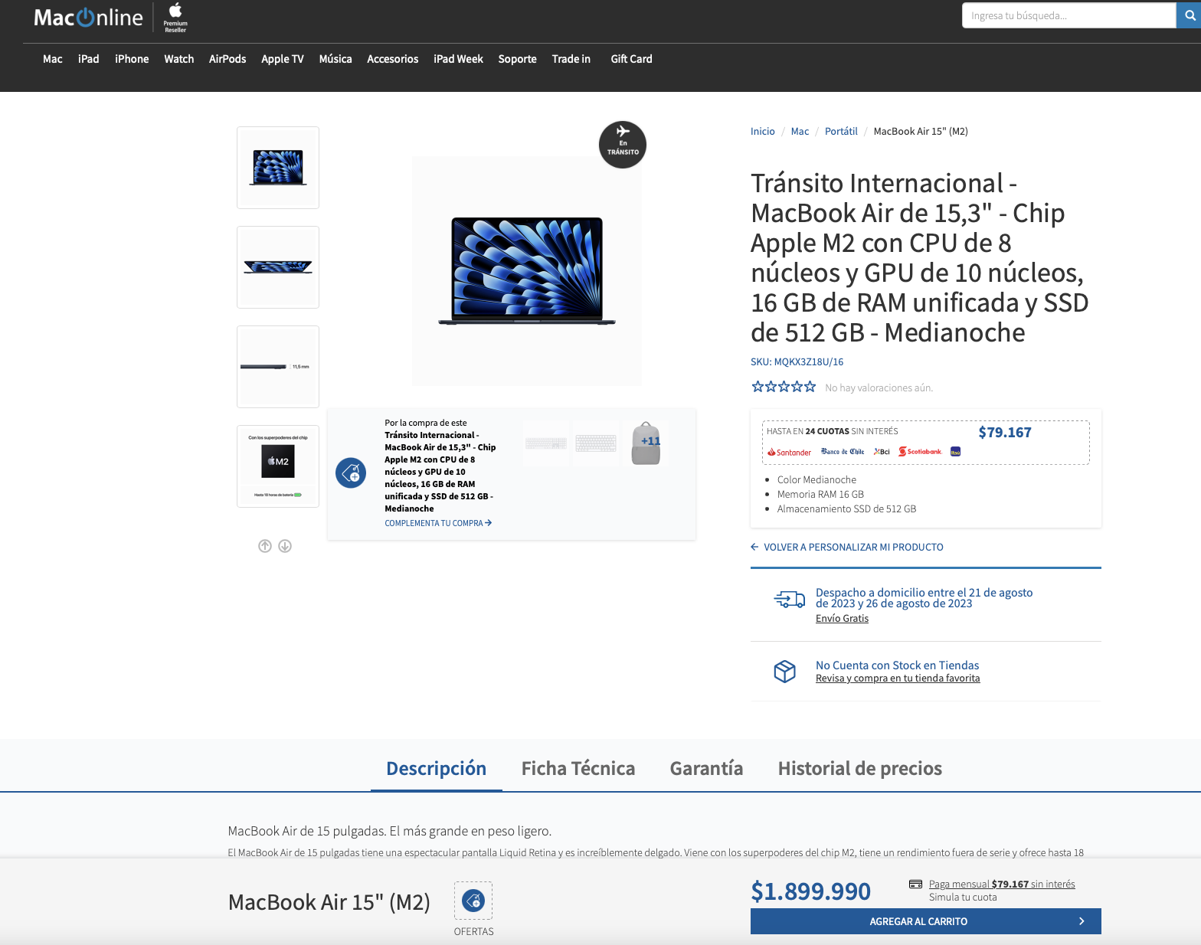The width and height of the screenshot is (1201, 945).
Task: Click the search magnifier button
Action: pos(1190,15)
